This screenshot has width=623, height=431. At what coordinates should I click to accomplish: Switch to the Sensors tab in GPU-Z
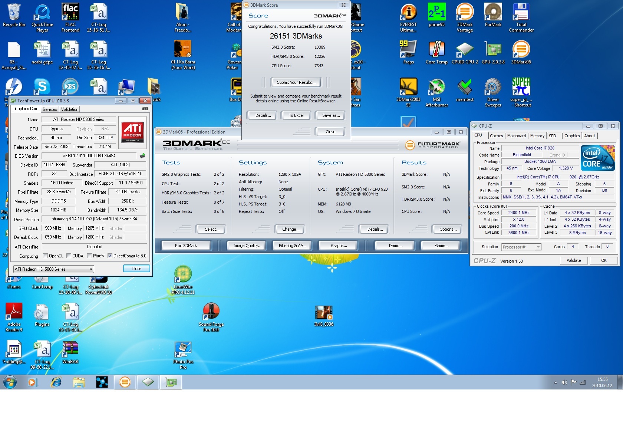coord(50,109)
